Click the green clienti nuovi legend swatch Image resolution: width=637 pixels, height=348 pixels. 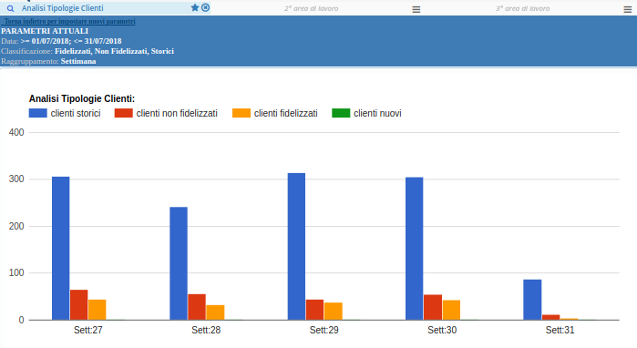(x=341, y=113)
